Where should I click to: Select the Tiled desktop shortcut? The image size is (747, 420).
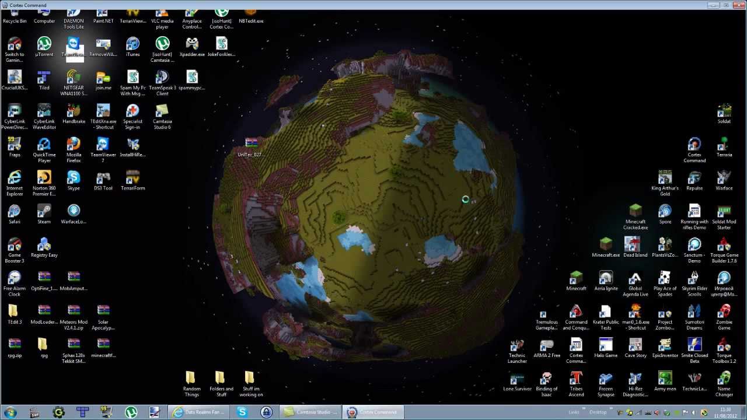click(44, 80)
